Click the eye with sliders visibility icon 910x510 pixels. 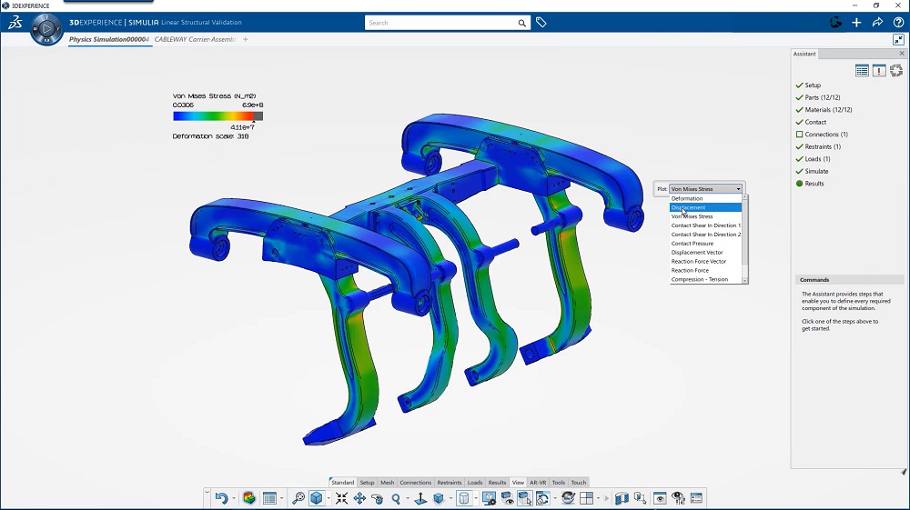(x=678, y=498)
